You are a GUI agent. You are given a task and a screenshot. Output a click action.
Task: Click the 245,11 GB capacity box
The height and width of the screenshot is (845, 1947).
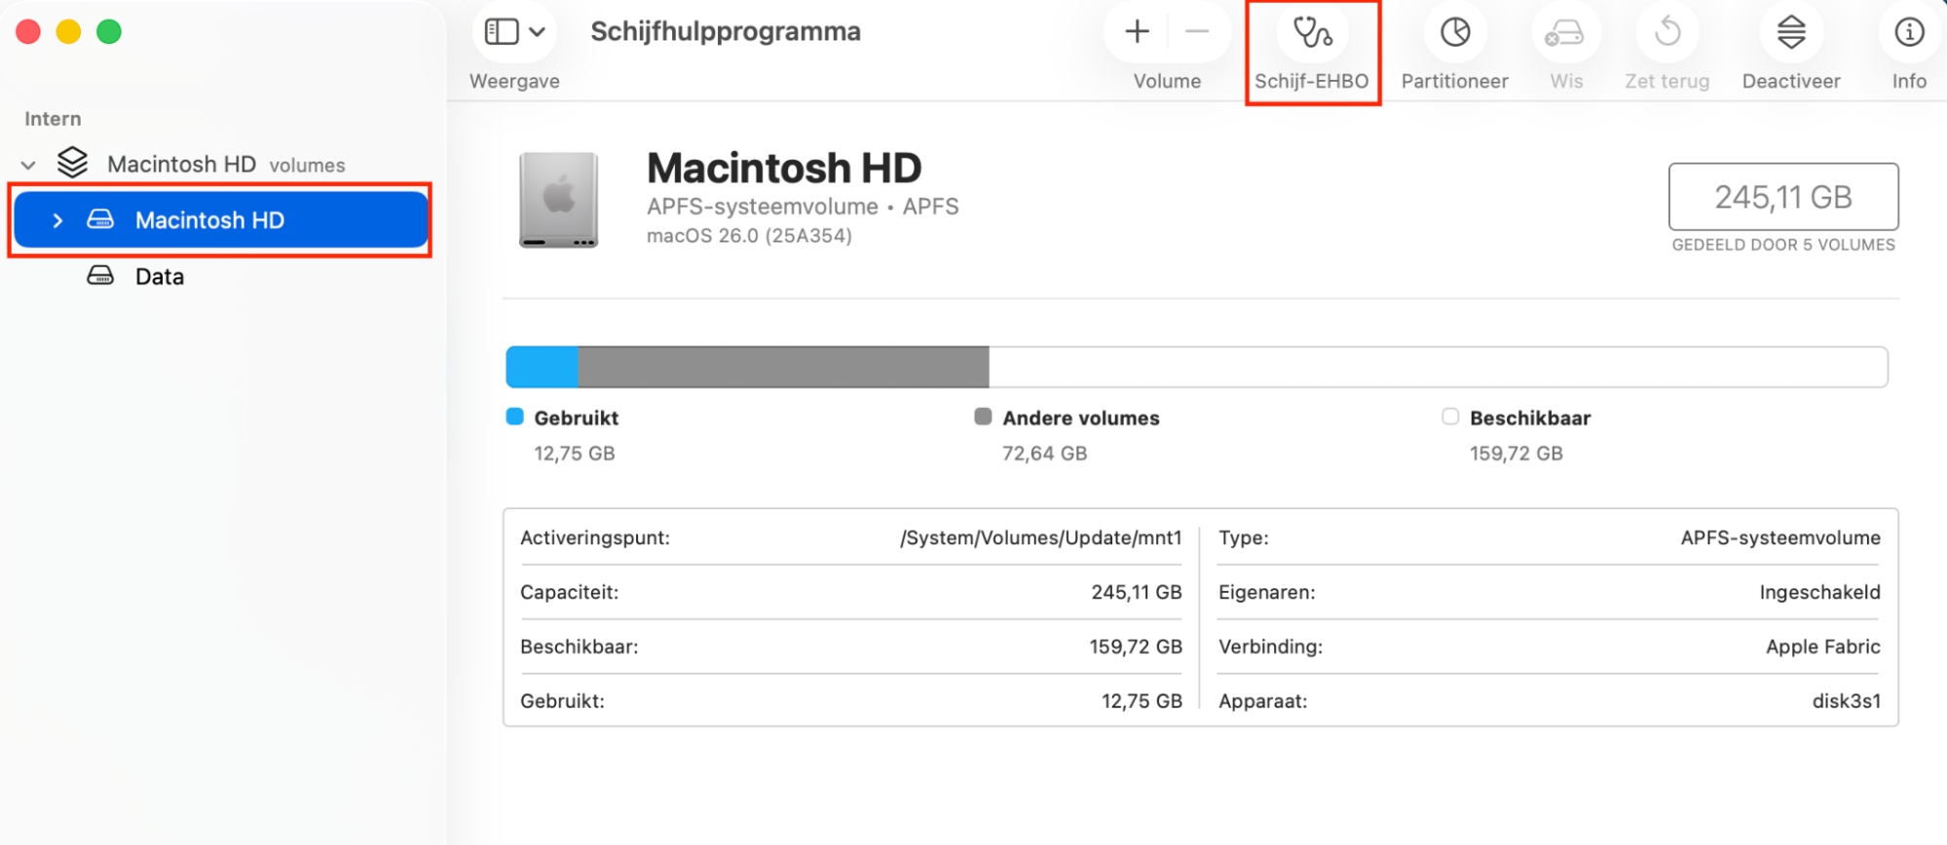1783,197
